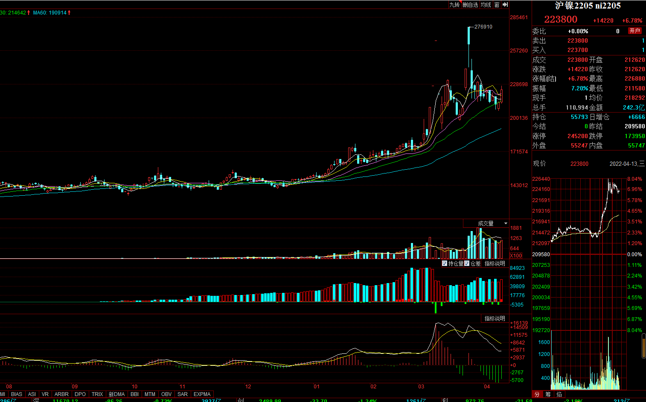Click 删自选 to remove from watchlist
This screenshot has height=402, width=646.
[x=470, y=5]
